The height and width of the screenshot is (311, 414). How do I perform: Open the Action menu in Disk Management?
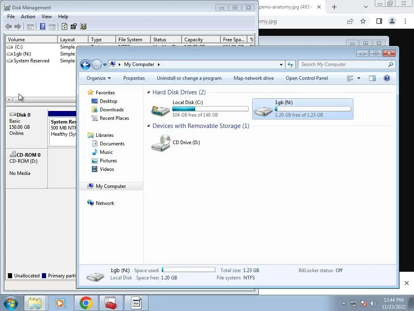pyautogui.click(x=28, y=16)
